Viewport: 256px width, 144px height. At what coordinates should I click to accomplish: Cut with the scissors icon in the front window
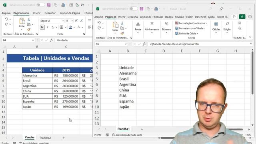click(122, 23)
